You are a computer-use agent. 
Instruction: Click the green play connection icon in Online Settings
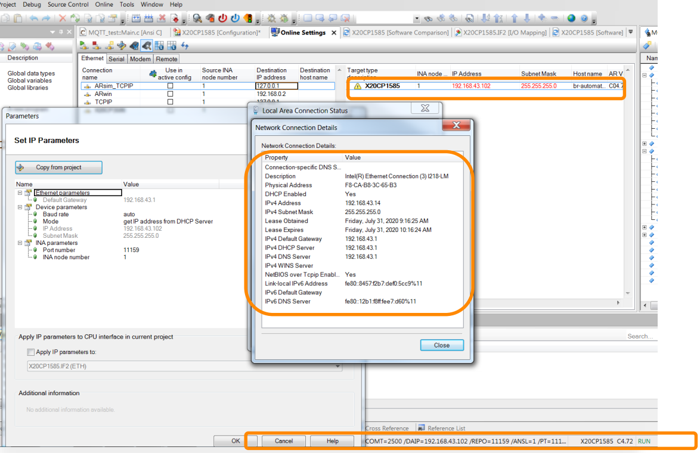click(84, 46)
